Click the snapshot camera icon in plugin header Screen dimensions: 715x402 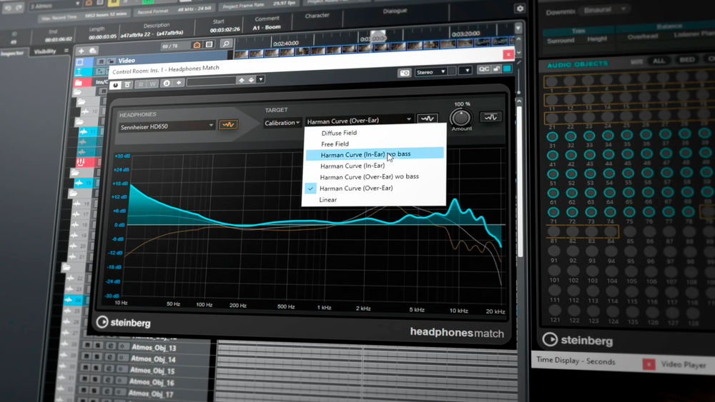click(405, 72)
